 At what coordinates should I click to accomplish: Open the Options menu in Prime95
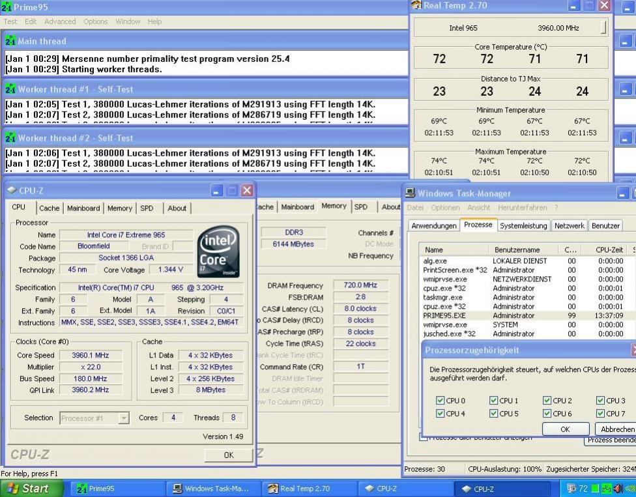pos(96,21)
